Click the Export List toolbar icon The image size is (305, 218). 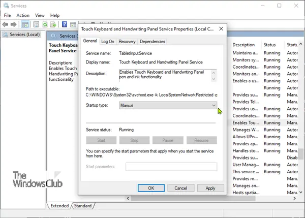[x=53, y=24]
